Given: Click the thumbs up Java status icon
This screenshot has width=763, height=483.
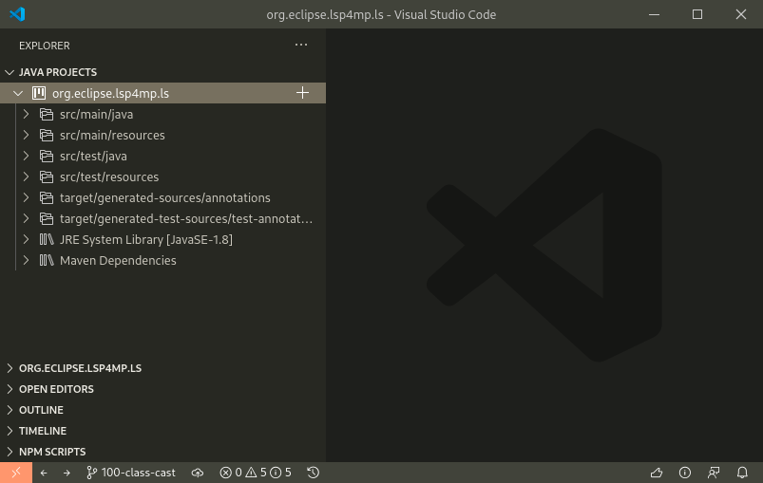Looking at the screenshot, I should coord(657,473).
